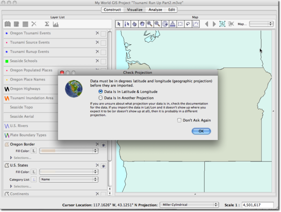Open the U.S. States Fill Color dropdown
The width and height of the screenshot is (281, 212).
(69, 172)
